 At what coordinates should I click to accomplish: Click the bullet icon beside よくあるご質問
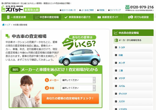[80, 10]
